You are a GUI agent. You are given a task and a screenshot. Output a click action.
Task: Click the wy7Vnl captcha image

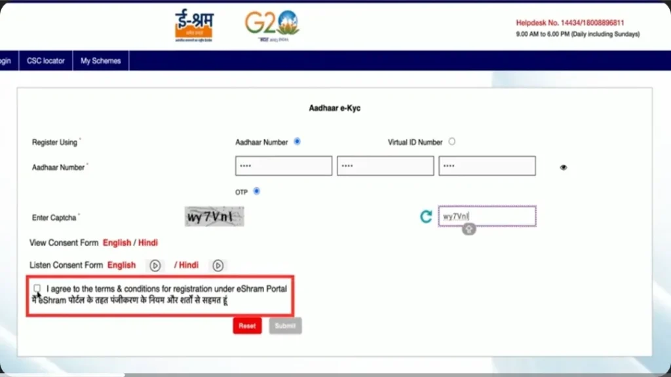(x=214, y=217)
